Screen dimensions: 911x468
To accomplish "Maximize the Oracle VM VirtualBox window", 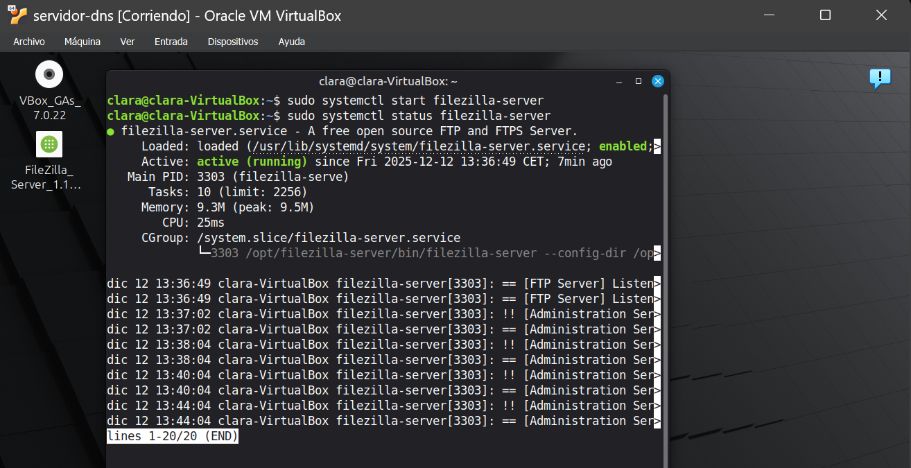I will coord(824,15).
